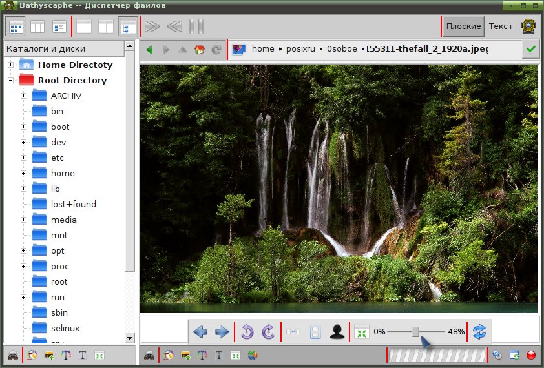
Task: Click the thefall_2_1920a.jpeg file name in path
Action: 428,49
